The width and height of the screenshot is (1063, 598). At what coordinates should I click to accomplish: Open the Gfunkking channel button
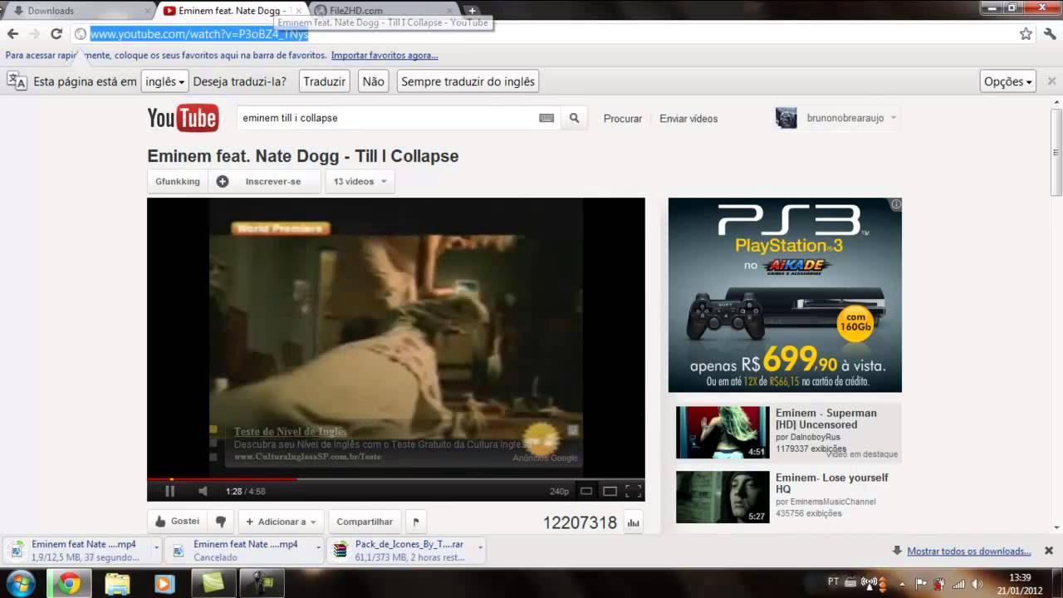pyautogui.click(x=178, y=181)
